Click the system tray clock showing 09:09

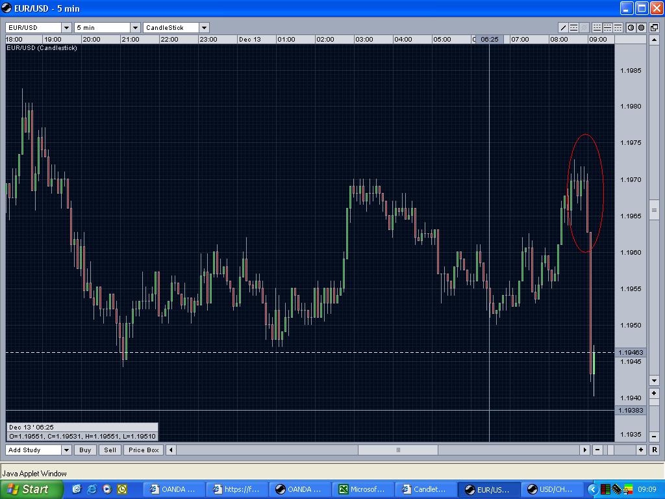(x=647, y=490)
